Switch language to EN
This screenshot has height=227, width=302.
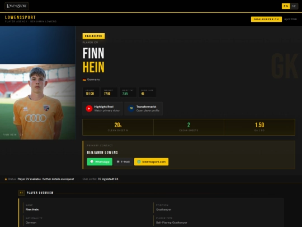click(286, 6)
